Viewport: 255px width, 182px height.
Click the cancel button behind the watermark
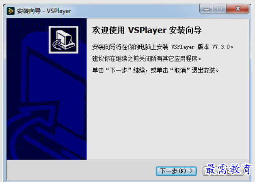[x=223, y=171]
